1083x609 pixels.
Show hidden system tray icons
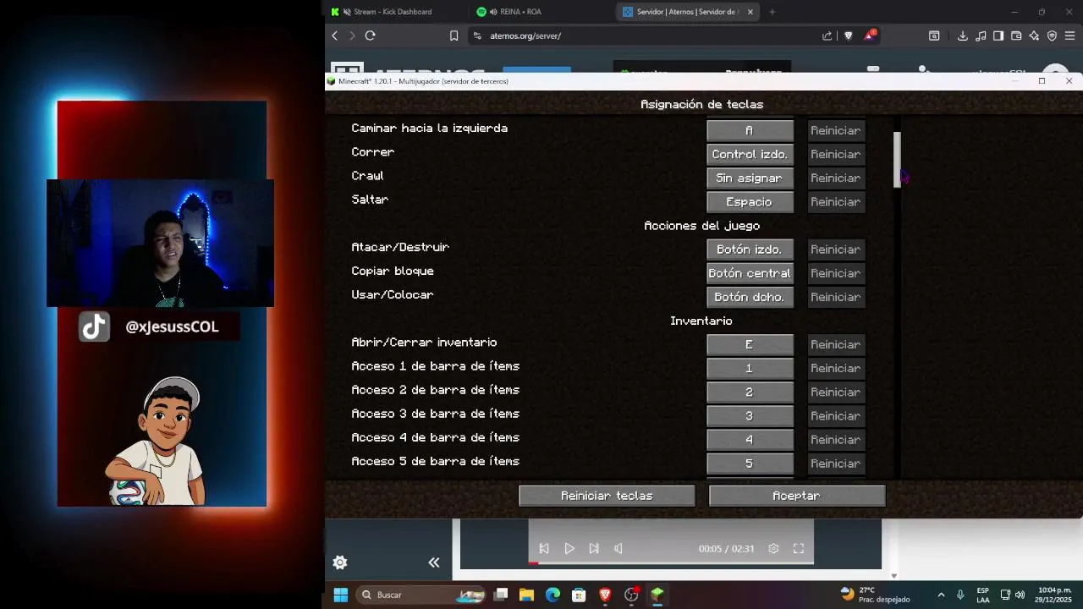[x=941, y=595]
